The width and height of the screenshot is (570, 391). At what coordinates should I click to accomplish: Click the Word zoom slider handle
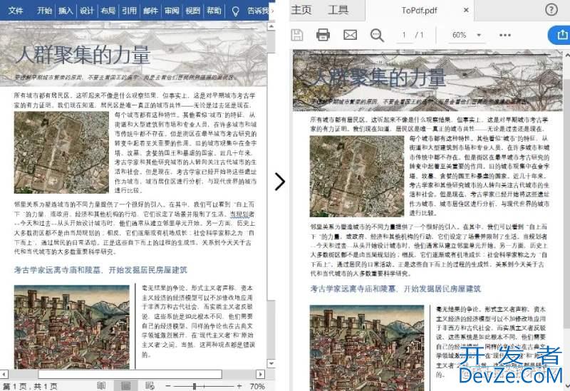click(x=195, y=385)
